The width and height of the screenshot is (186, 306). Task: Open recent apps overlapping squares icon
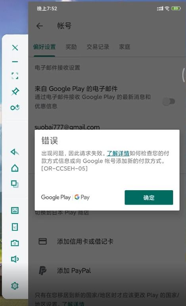[15, 184]
